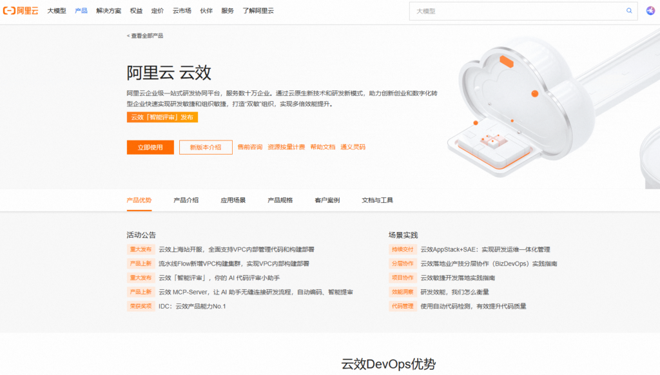Image resolution: width=660 pixels, height=375 pixels.
Task: Click the 项目协作 tag
Action: click(x=403, y=278)
